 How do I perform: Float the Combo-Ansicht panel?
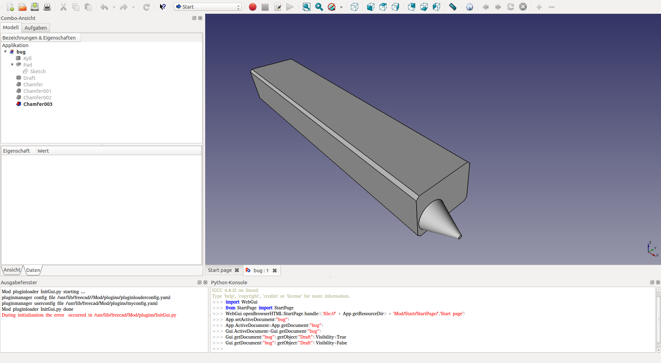pos(194,18)
